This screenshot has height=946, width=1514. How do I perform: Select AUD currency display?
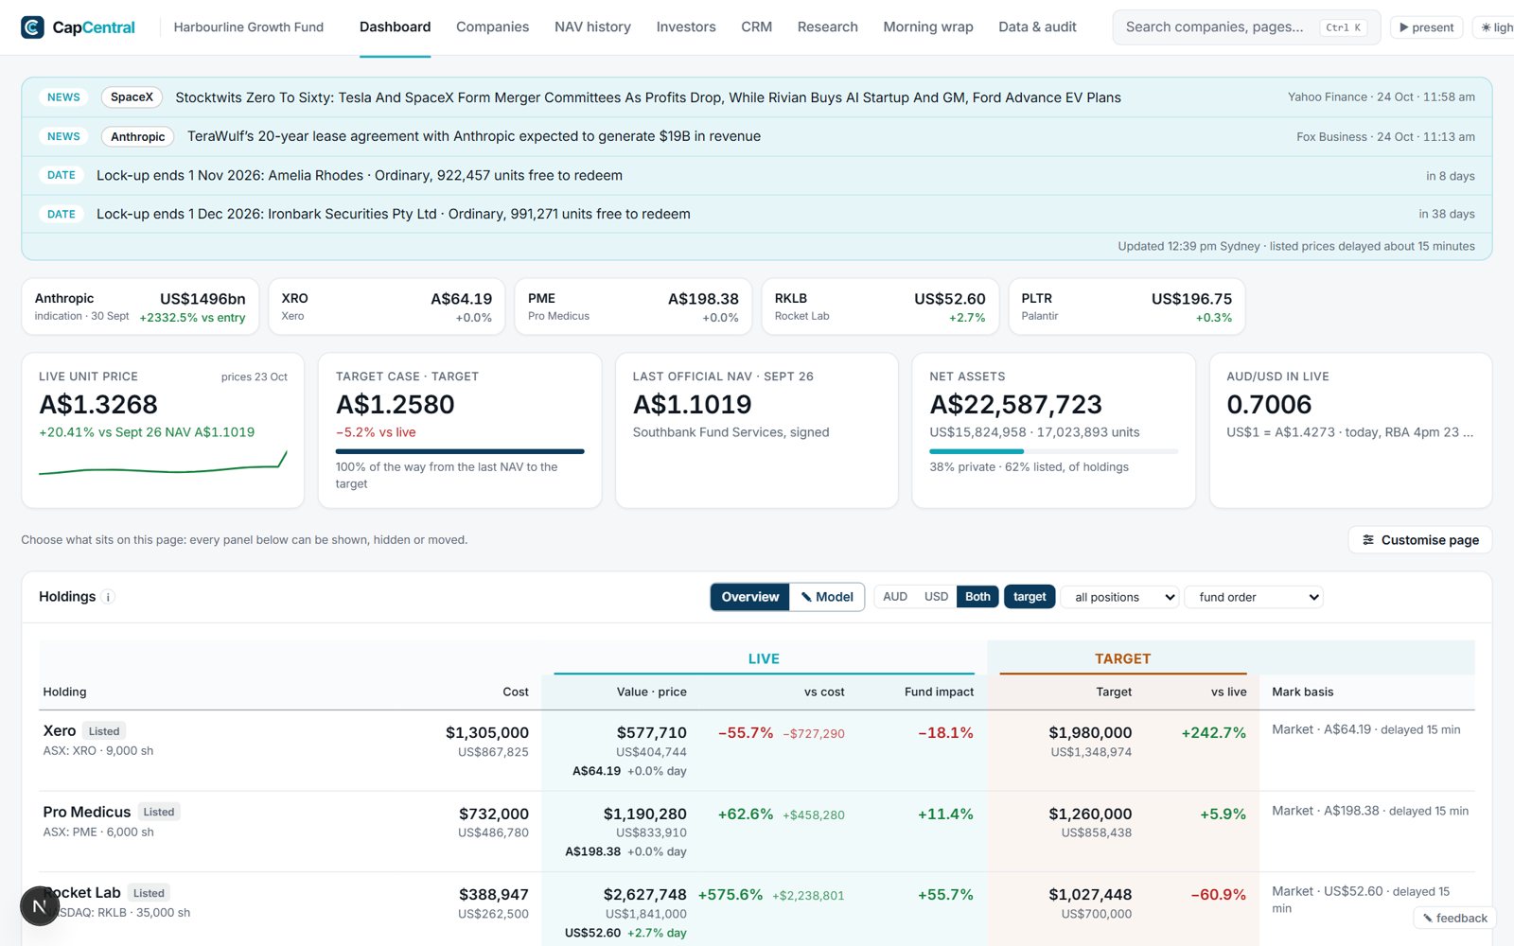(895, 597)
